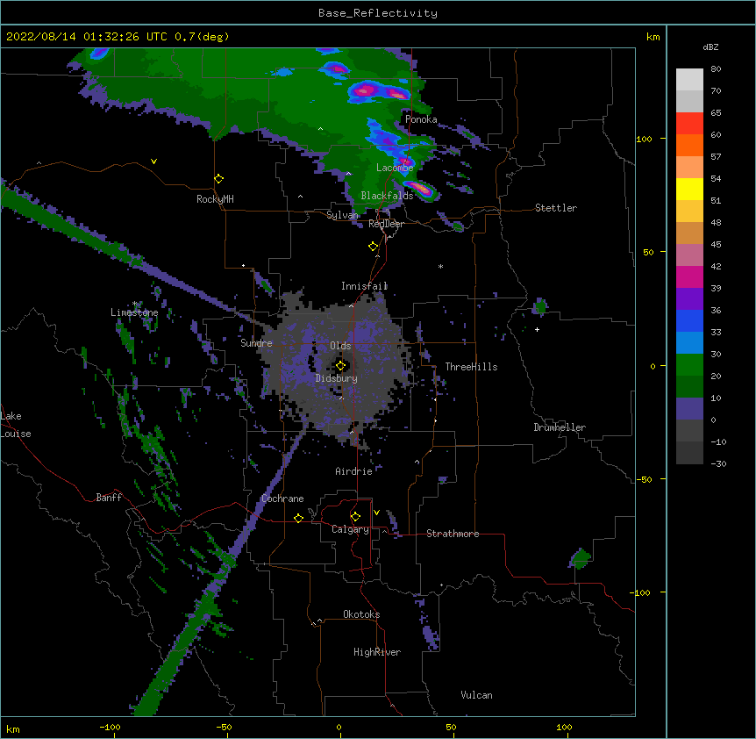Click the Calgary city label
Screen dimensions: 756x739
click(x=351, y=529)
